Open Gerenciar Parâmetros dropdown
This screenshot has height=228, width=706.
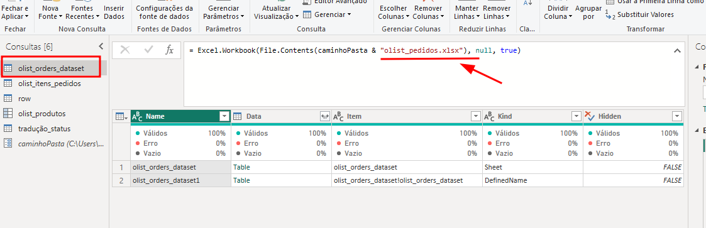223,12
